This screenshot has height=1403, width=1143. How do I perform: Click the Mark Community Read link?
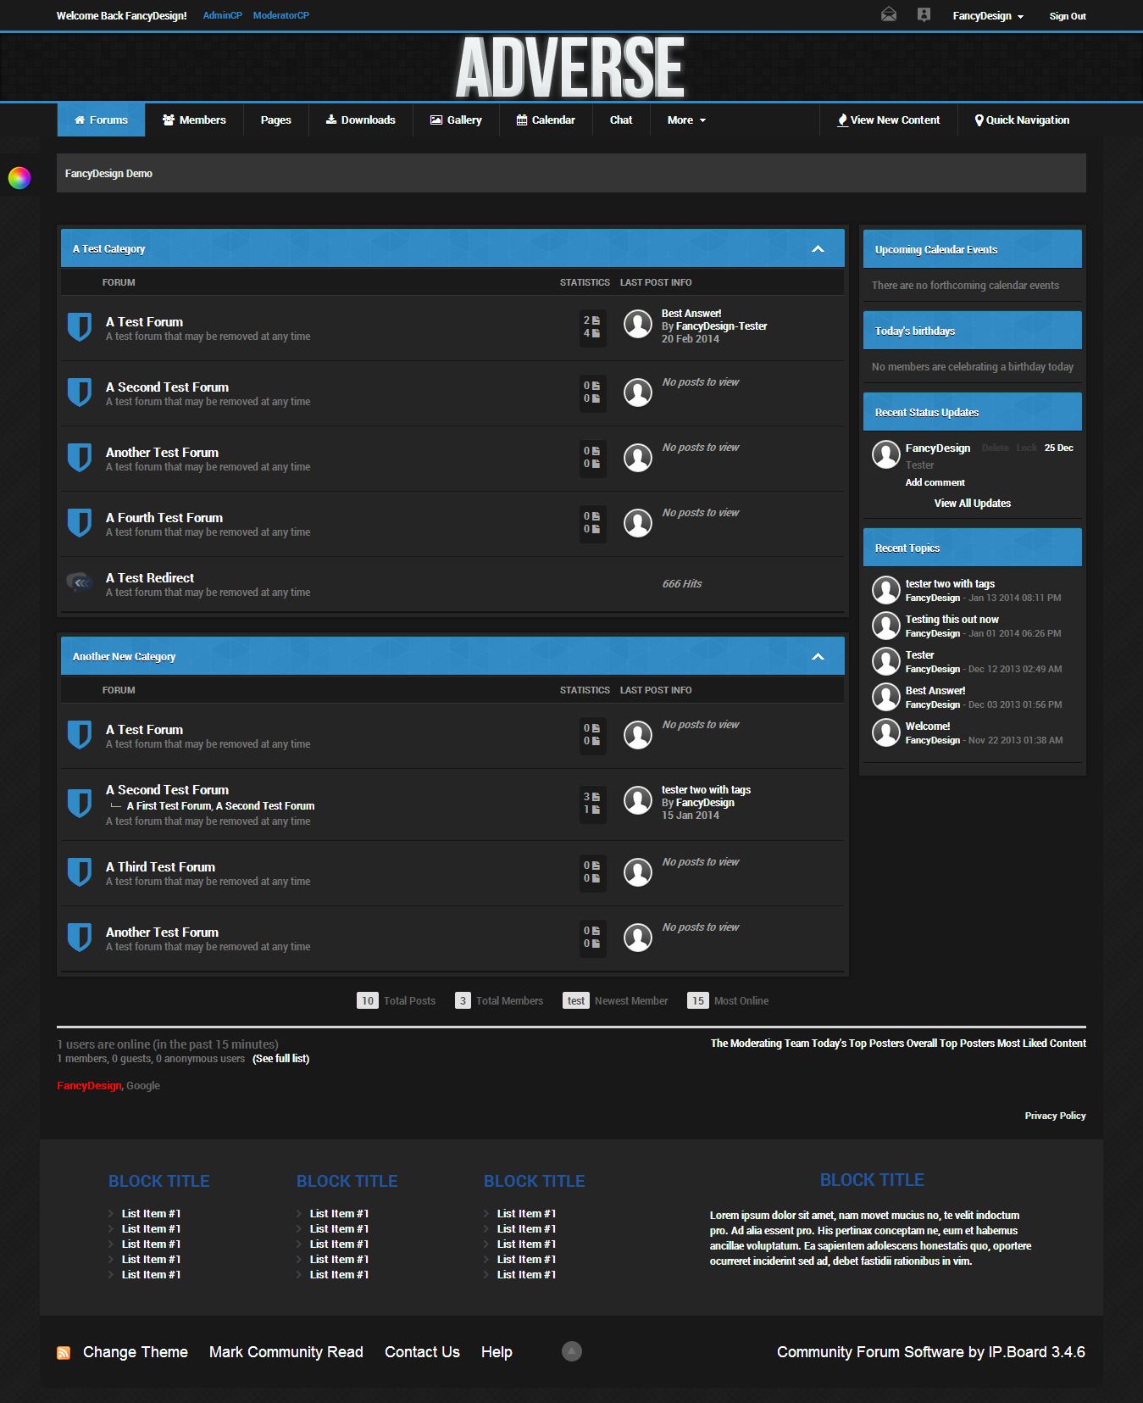tap(286, 1352)
